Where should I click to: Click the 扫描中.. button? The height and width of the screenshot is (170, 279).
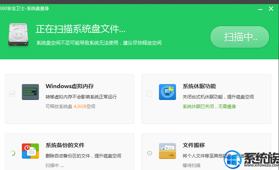240,37
